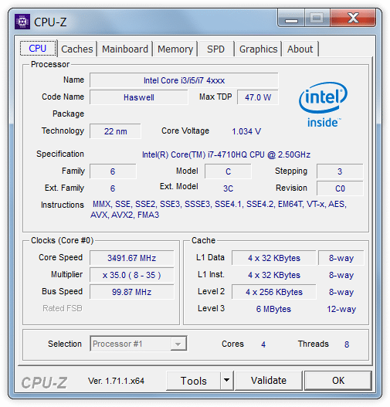
Task: Click the Core Speed value field
Action: pyautogui.click(x=132, y=258)
